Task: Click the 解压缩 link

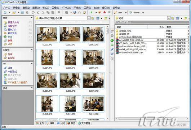Action: [x=11, y=58]
